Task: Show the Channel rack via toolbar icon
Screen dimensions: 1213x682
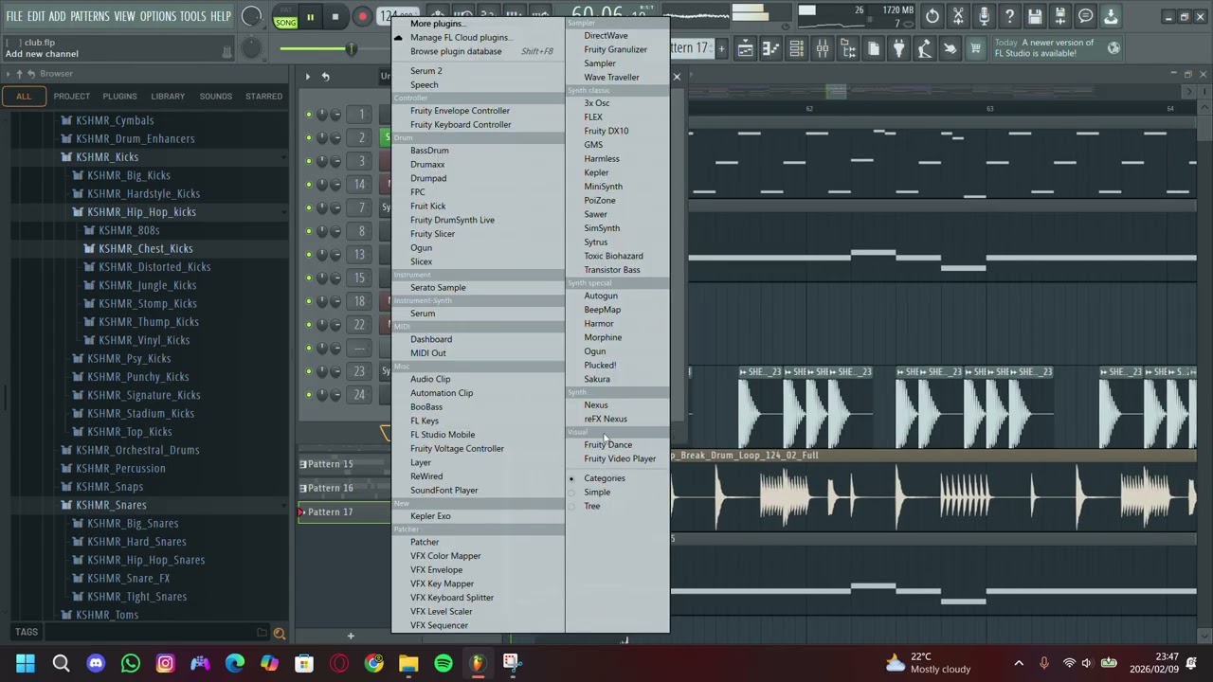Action: (x=797, y=49)
